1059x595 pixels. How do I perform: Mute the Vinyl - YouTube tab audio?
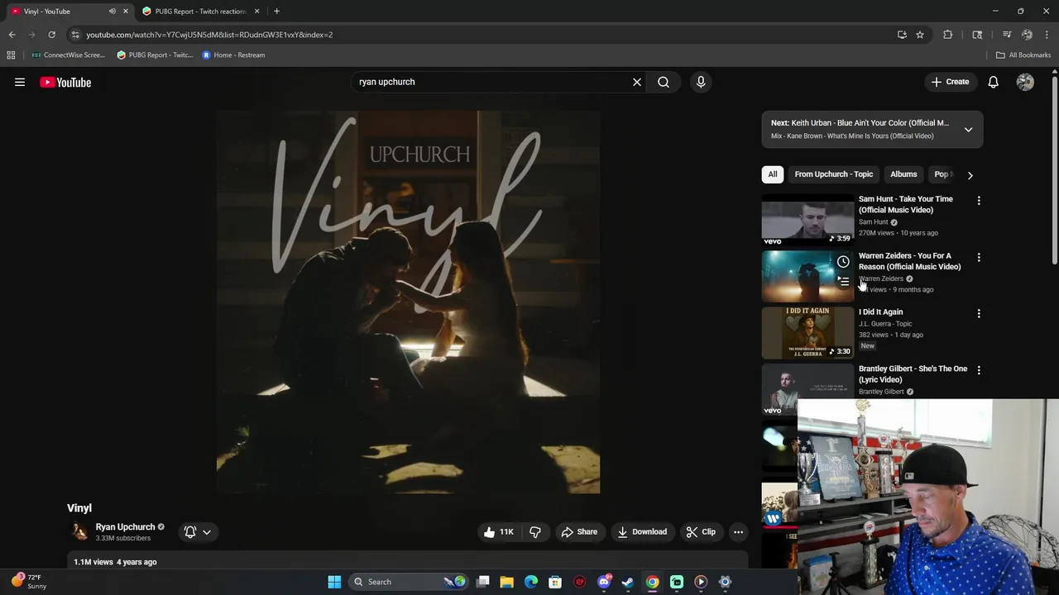(113, 12)
